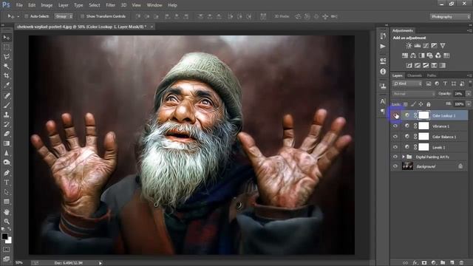Add a Photo Filter adjustment
Screen dimensions: 473x266
click(429, 55)
